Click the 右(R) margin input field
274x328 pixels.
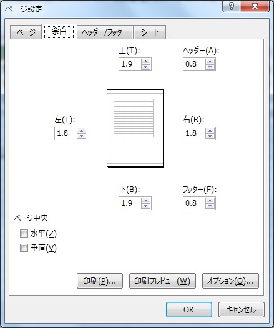click(194, 133)
